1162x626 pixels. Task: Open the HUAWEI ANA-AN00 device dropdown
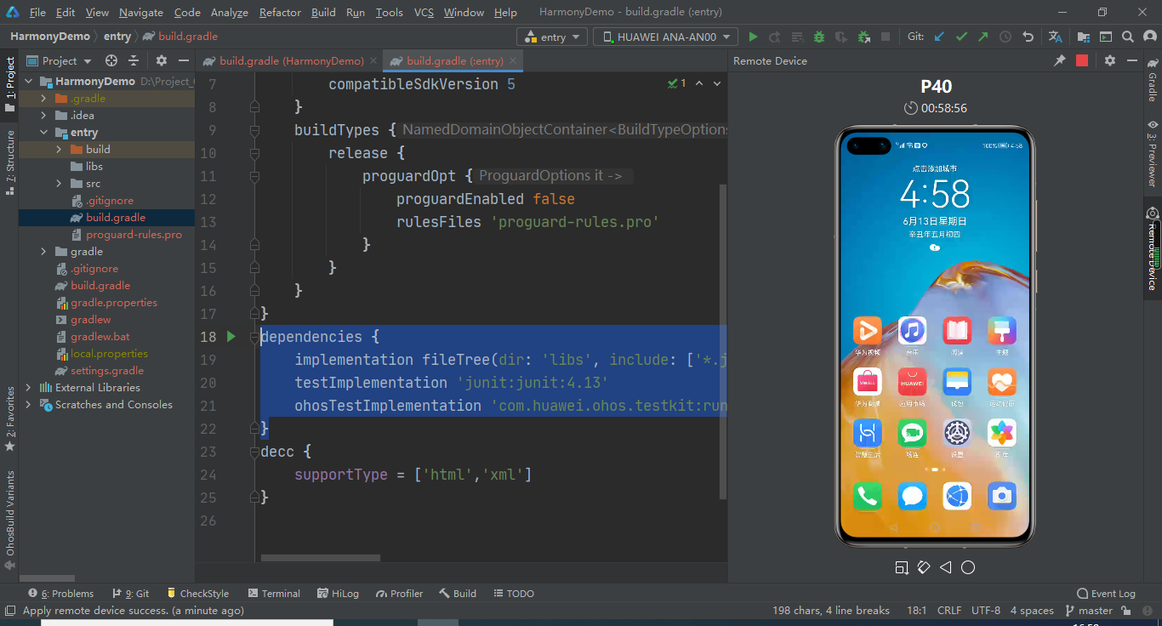(x=665, y=37)
